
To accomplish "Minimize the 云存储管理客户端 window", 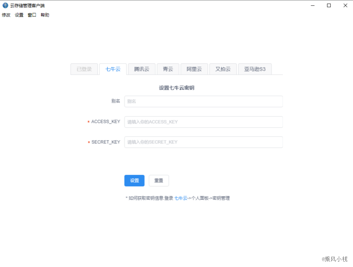I will [x=312, y=5].
